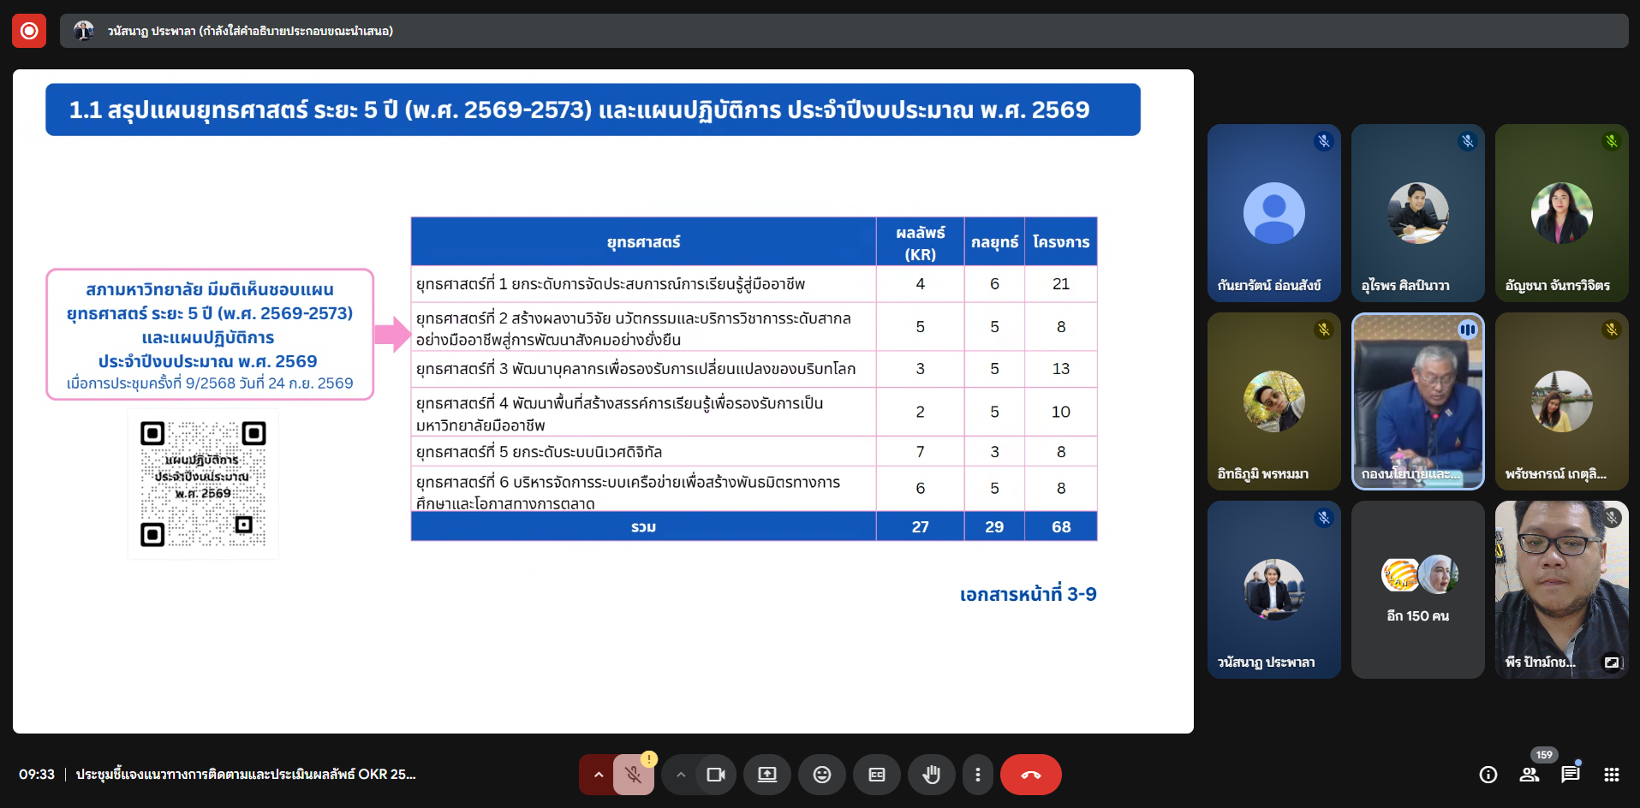Open the activities grid icon
Viewport: 1640px width, 808px height.
(1611, 775)
